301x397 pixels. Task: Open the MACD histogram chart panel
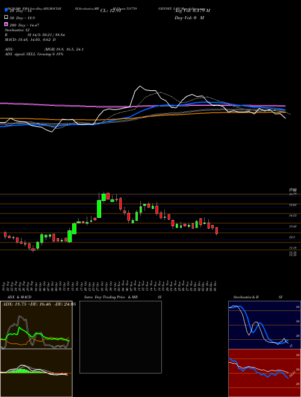pyautogui.click(x=36, y=373)
